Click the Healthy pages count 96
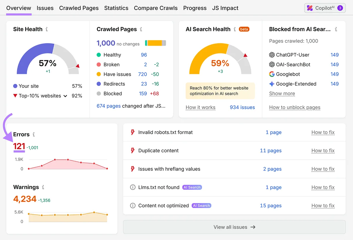 pyautogui.click(x=144, y=55)
